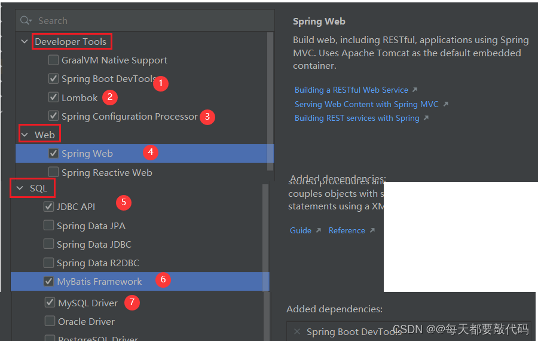Select the Web category label
This screenshot has height=341, width=538.
45,135
